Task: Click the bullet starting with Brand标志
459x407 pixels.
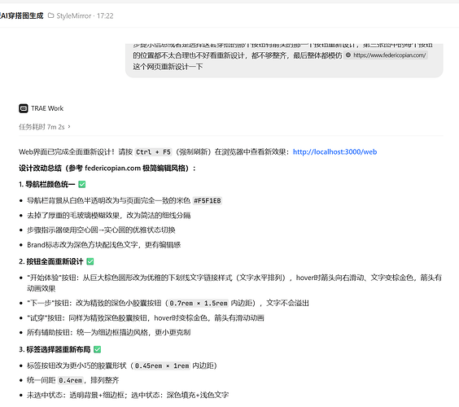Action: (x=103, y=244)
